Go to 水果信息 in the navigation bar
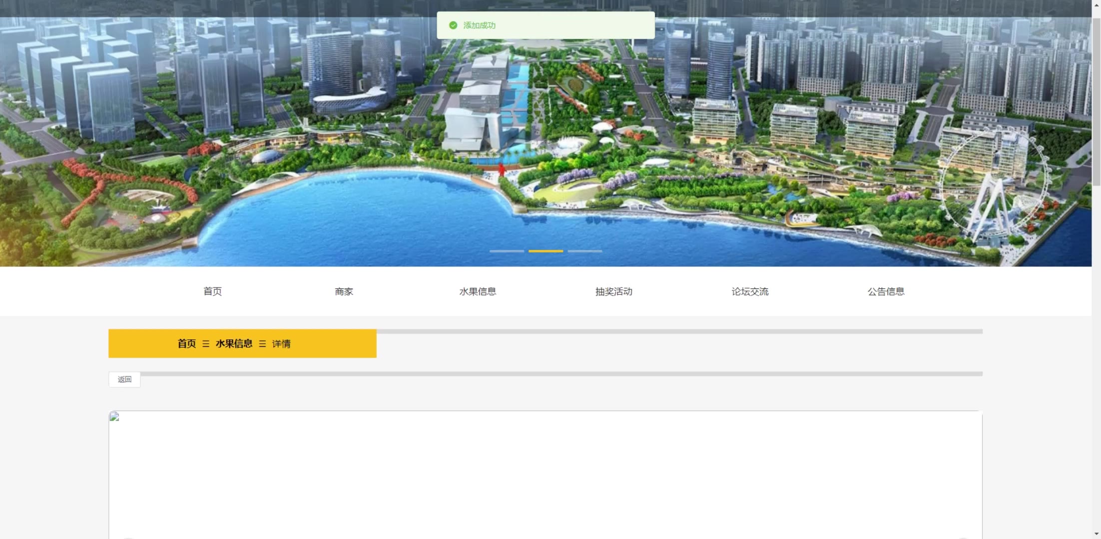The height and width of the screenshot is (539, 1101). pyautogui.click(x=478, y=291)
